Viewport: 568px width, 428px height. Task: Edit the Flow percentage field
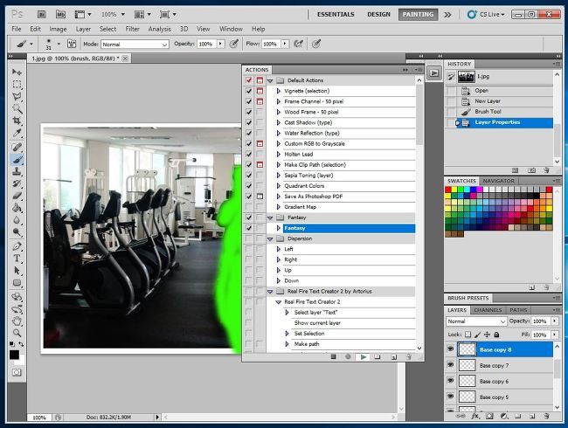[271, 44]
